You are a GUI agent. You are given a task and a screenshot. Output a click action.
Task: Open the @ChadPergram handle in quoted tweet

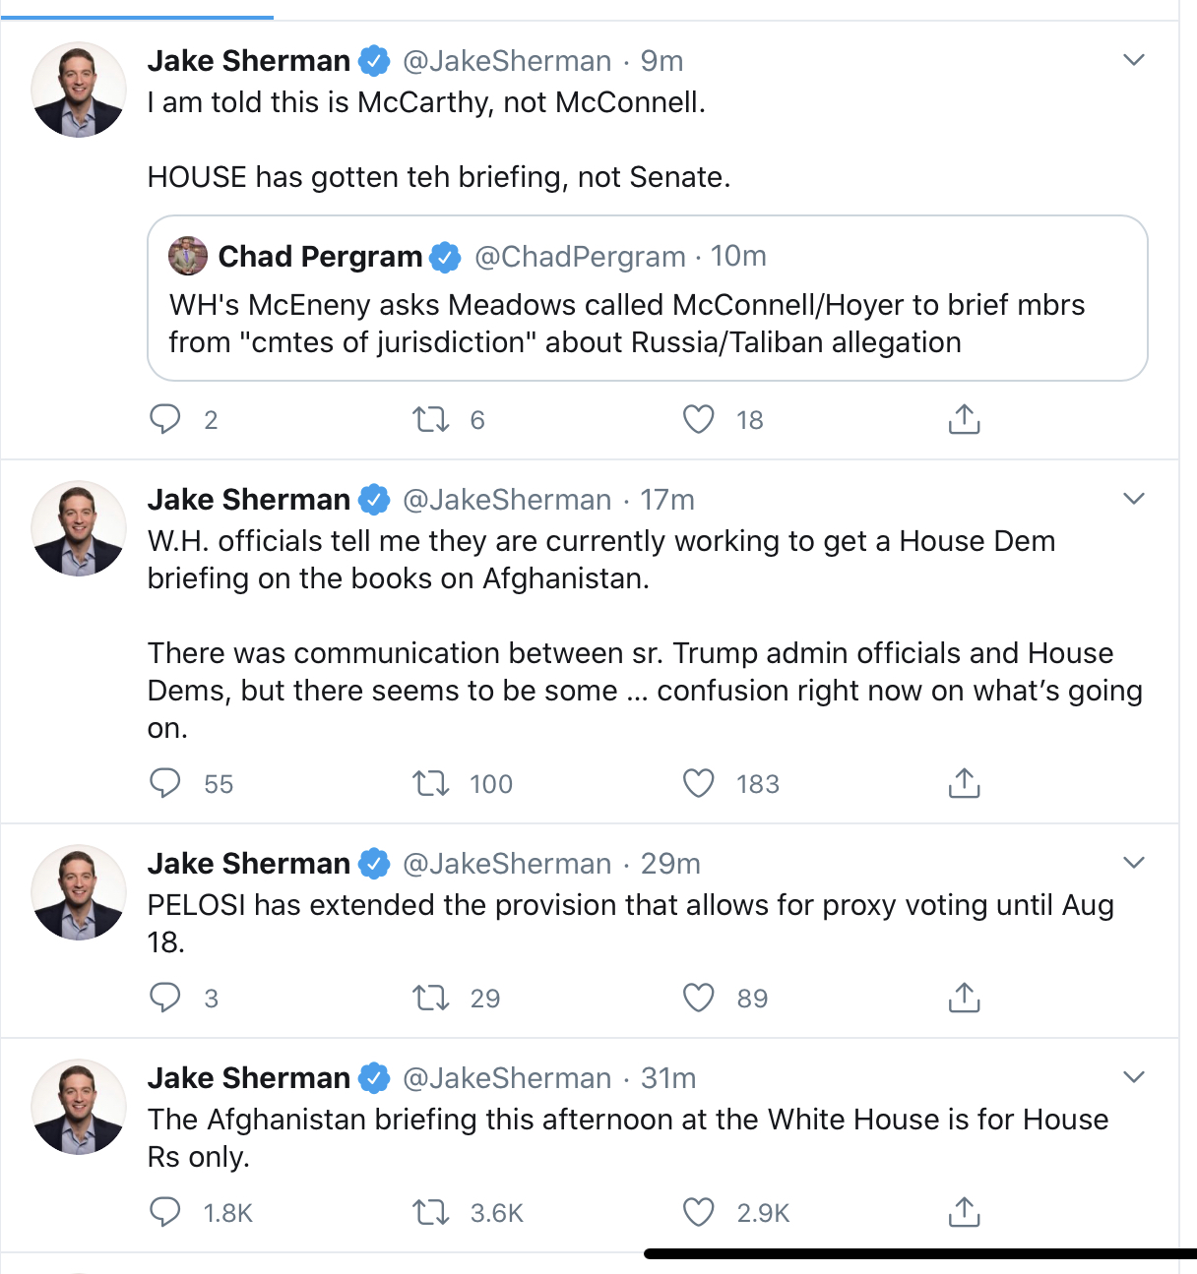pyautogui.click(x=580, y=257)
